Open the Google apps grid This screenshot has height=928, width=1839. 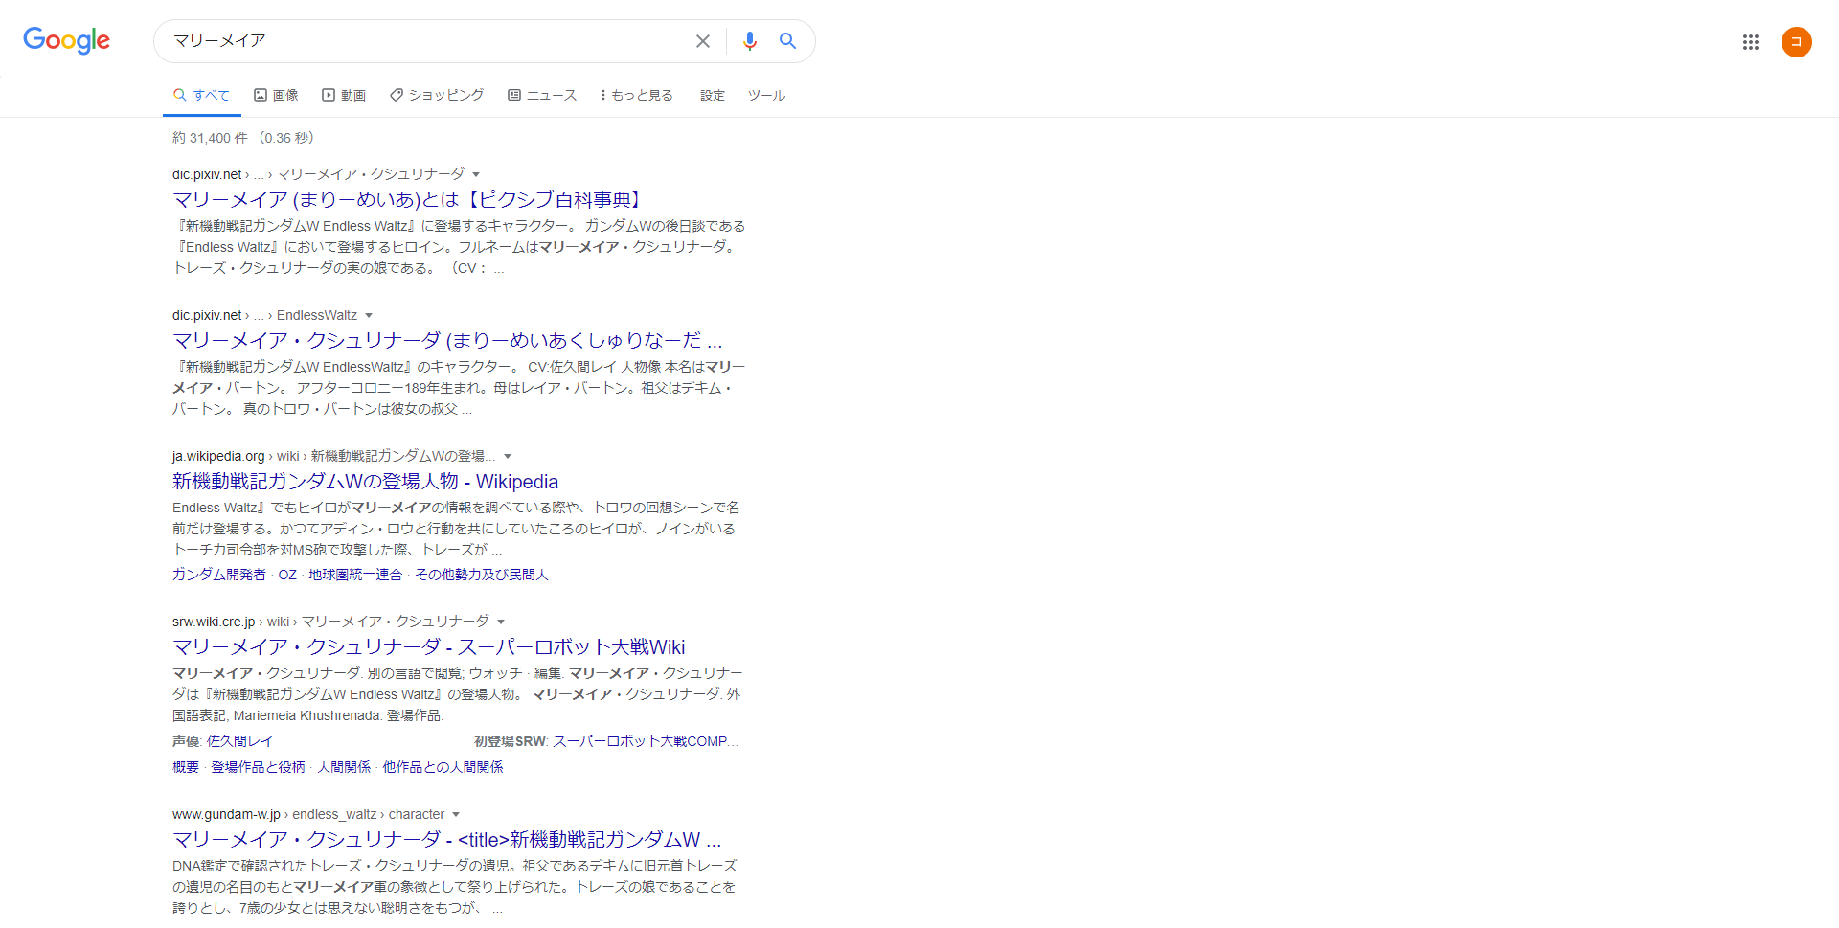tap(1751, 42)
